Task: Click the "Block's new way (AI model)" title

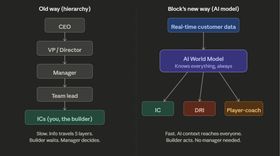Action: [x=203, y=9]
